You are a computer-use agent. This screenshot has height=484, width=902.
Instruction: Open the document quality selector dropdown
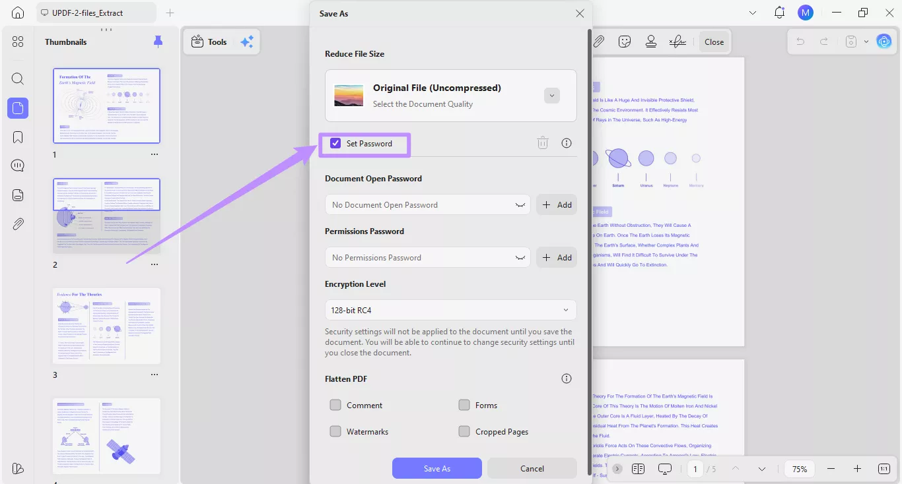coord(551,95)
